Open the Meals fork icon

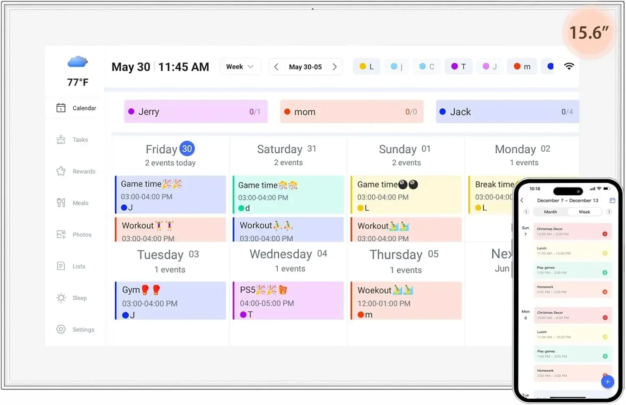click(x=61, y=203)
